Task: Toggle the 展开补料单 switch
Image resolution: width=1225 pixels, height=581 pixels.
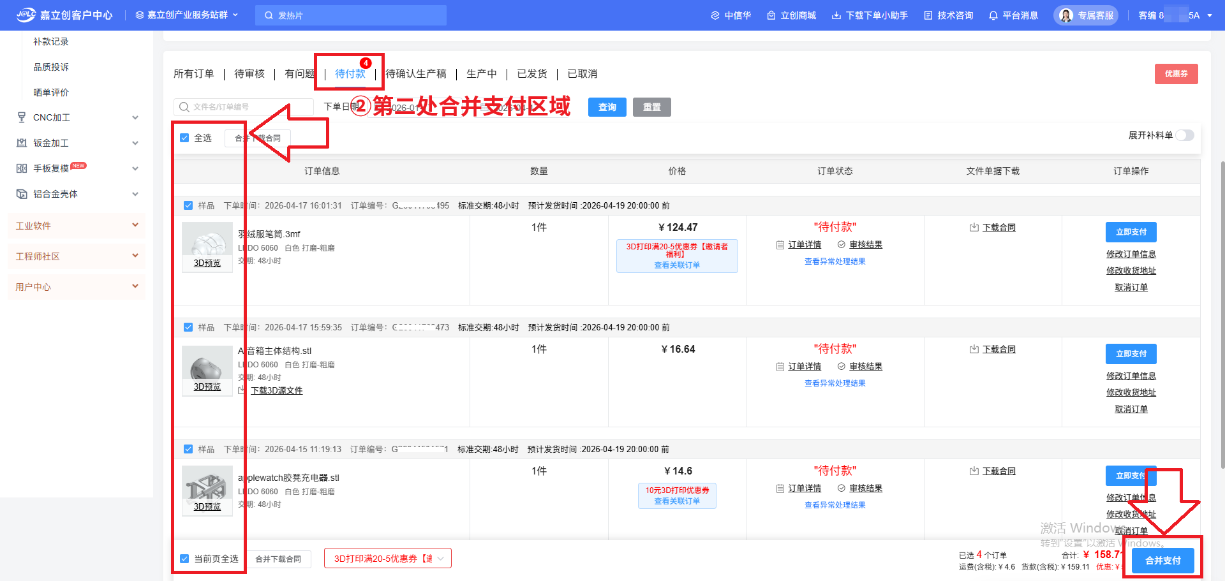Action: click(x=1185, y=135)
